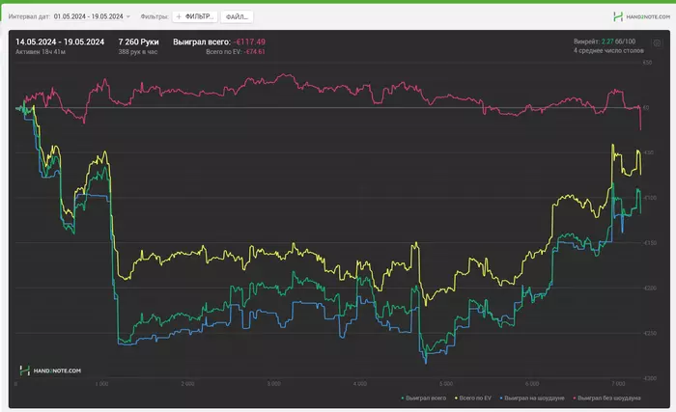Click the 1 000 x-axis label
The height and width of the screenshot is (412, 676).
click(101, 384)
